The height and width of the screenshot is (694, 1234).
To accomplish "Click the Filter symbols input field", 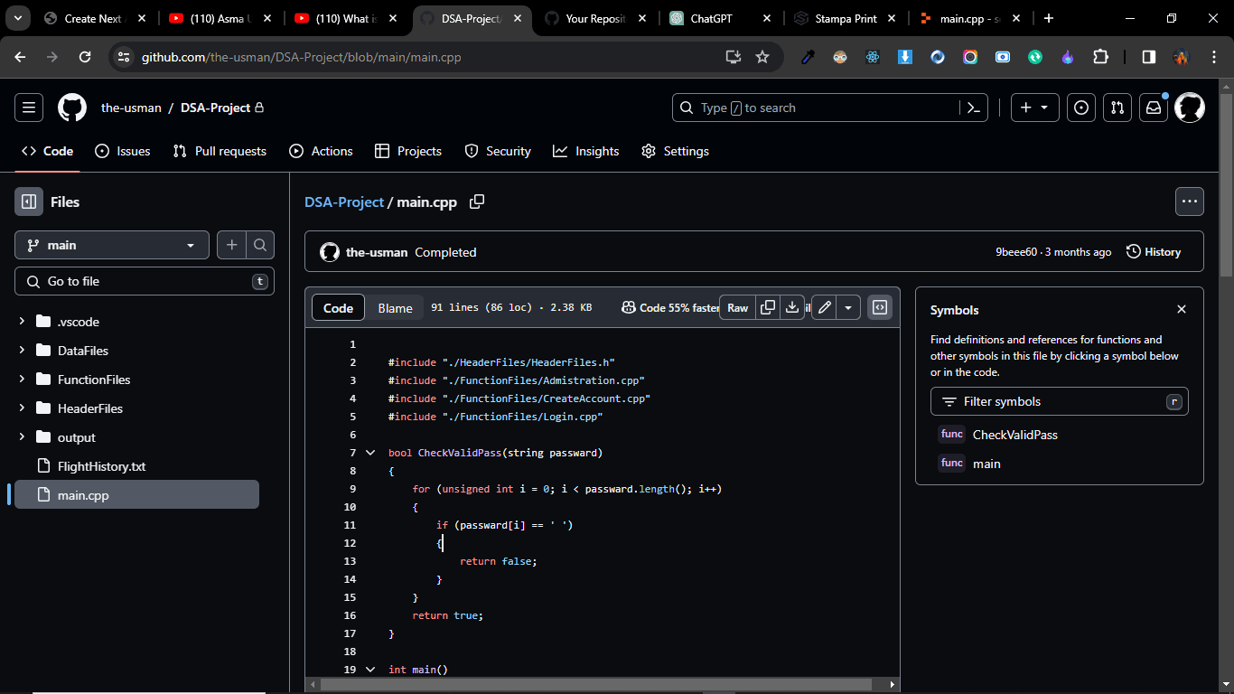I will click(x=1059, y=401).
